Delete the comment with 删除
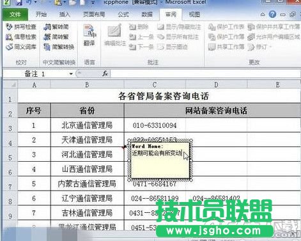 pyautogui.click(x=139, y=27)
